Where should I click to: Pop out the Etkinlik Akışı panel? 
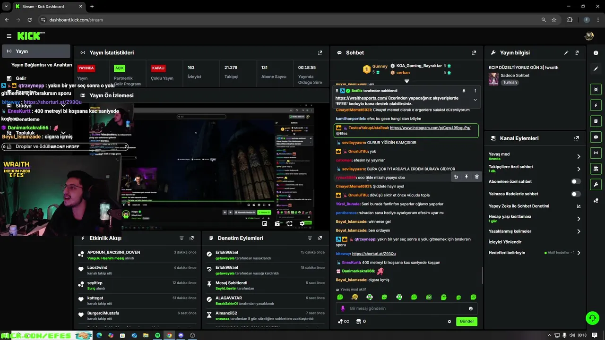191,238
